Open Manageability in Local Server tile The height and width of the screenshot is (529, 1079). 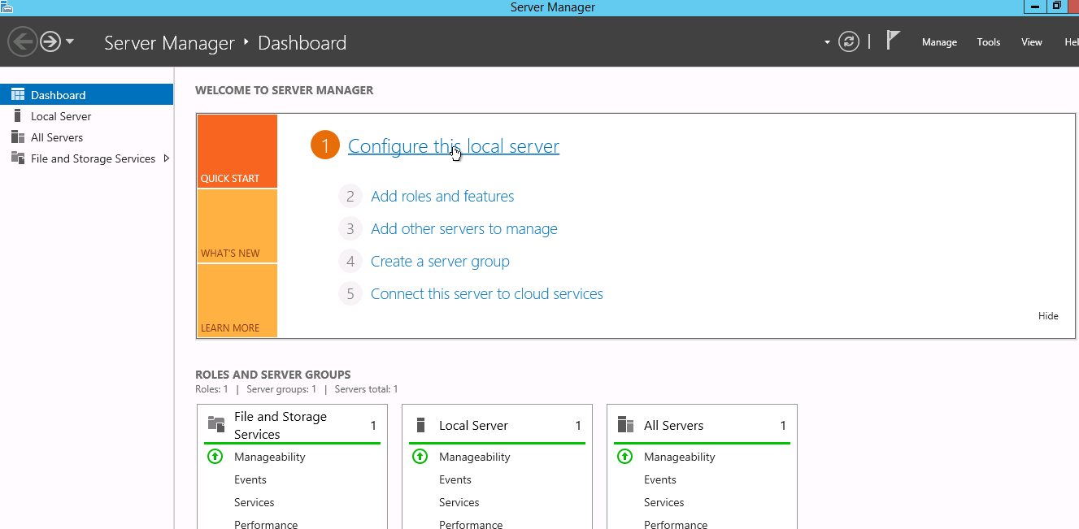click(475, 457)
